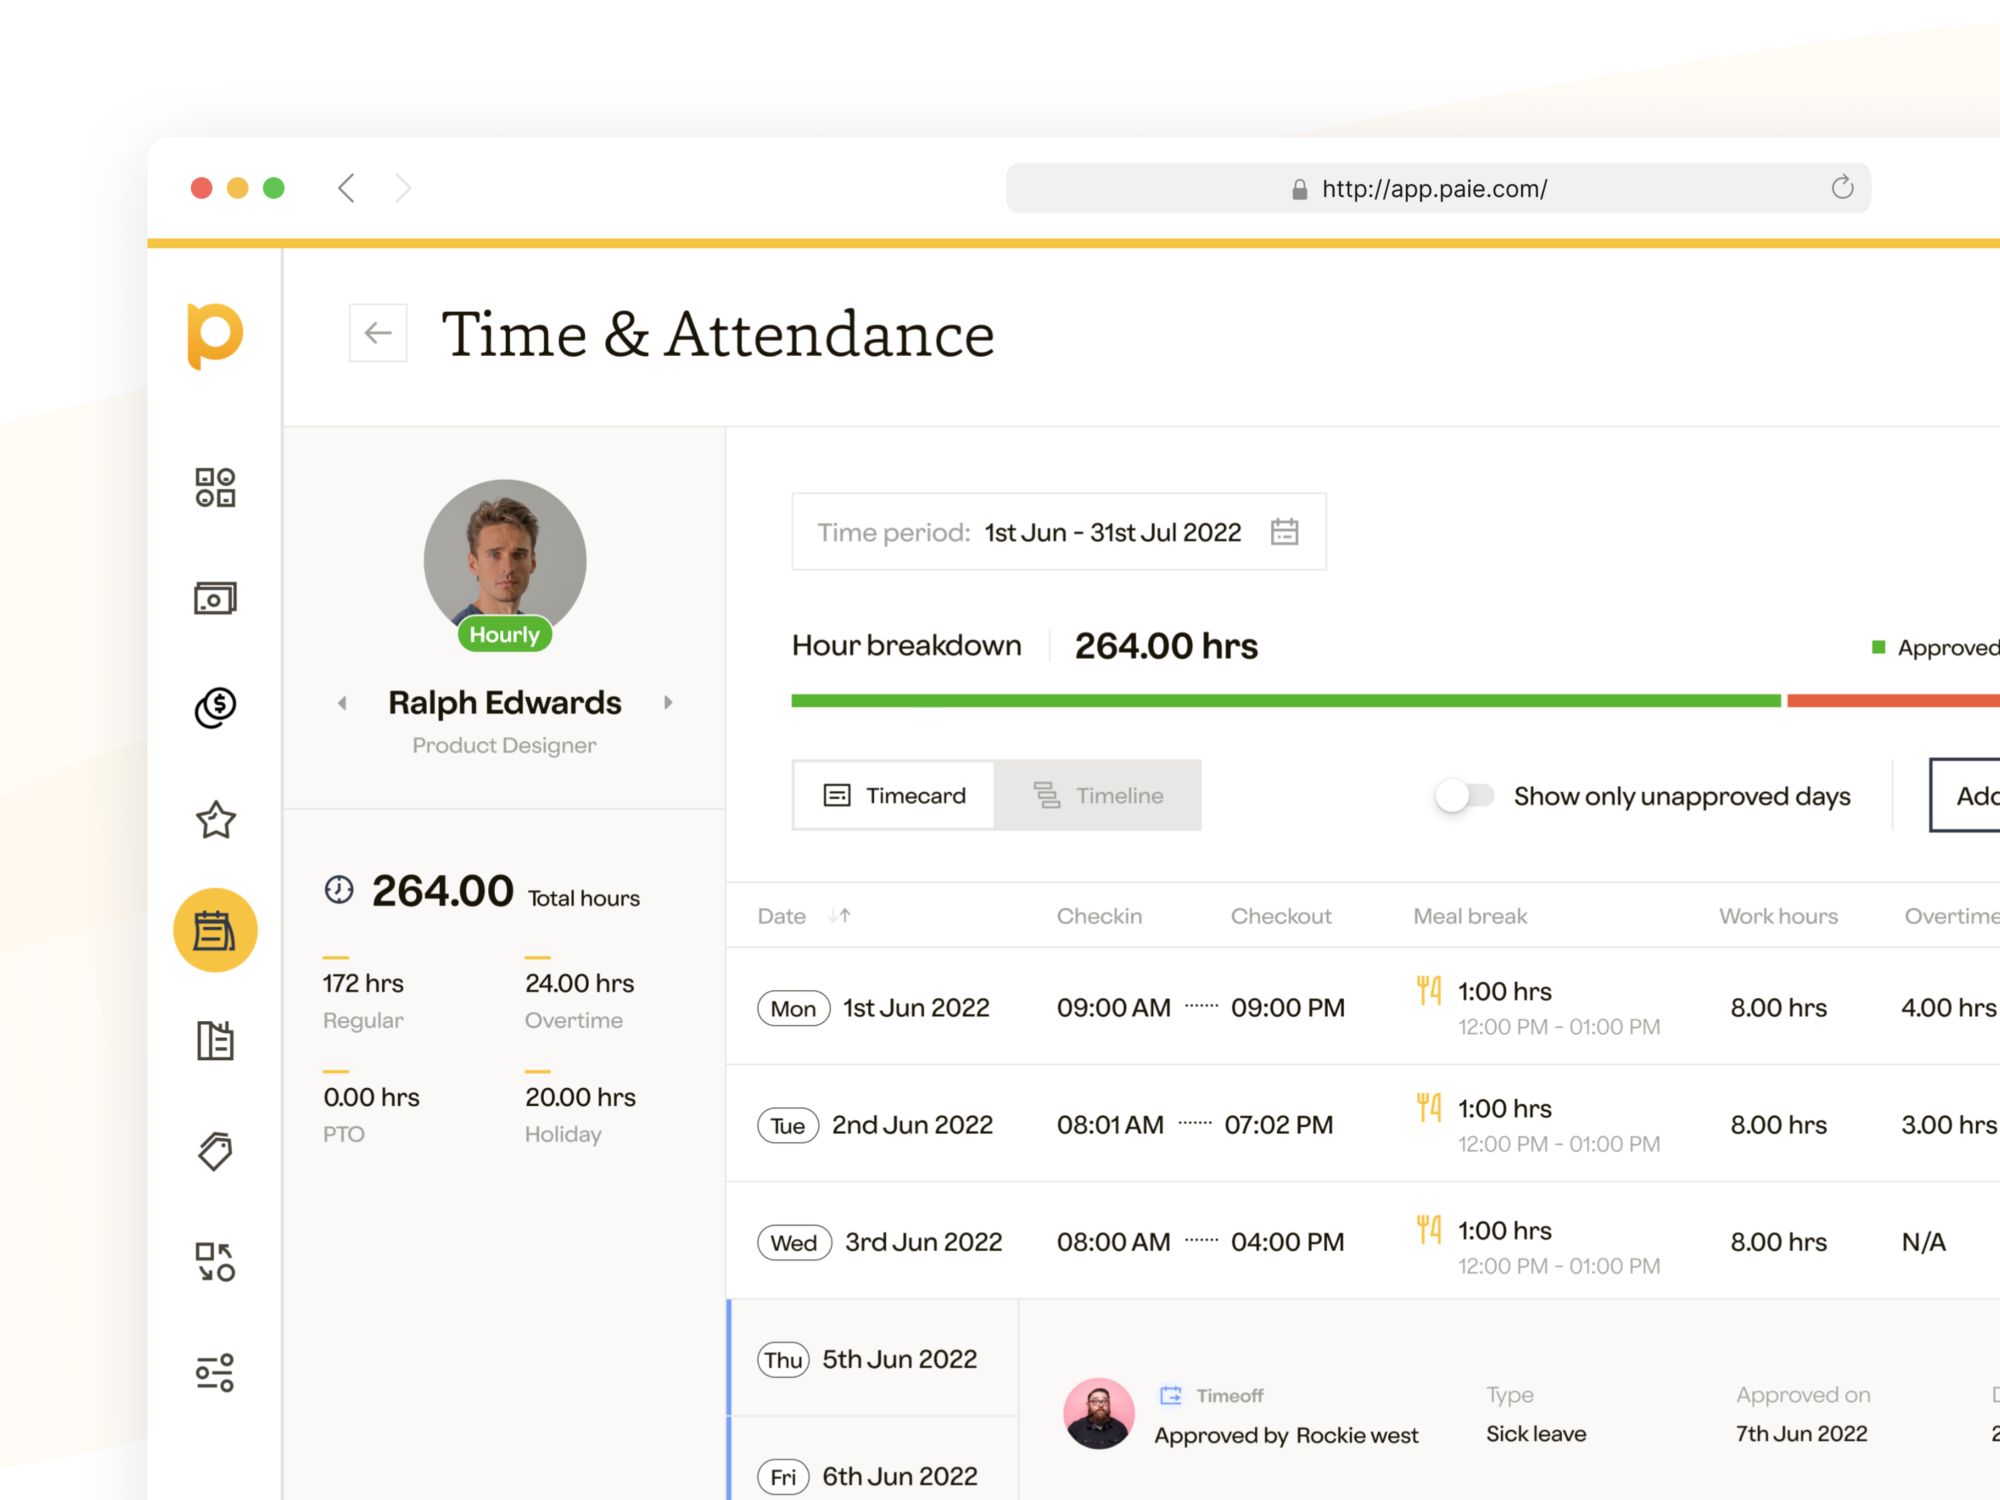Select the payments icon in the sidebar

214,597
